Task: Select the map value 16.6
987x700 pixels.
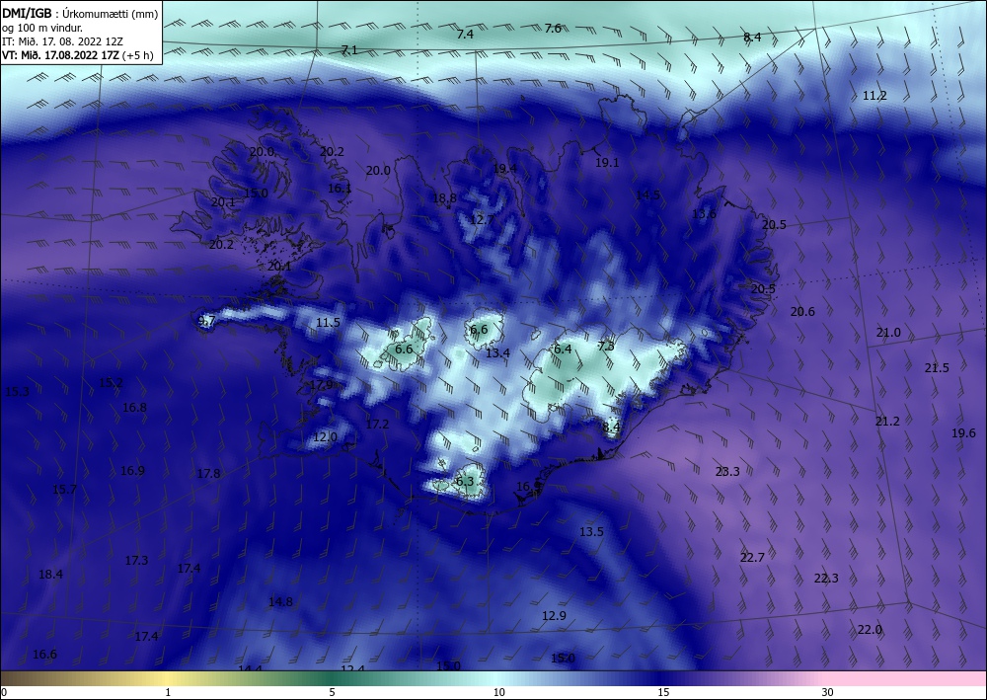Action: coord(44,655)
